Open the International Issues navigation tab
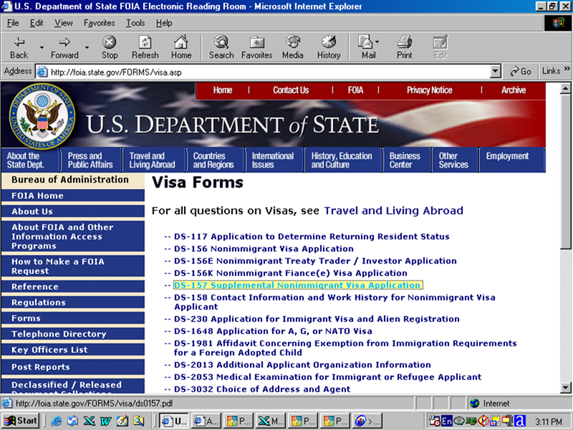 (x=274, y=160)
